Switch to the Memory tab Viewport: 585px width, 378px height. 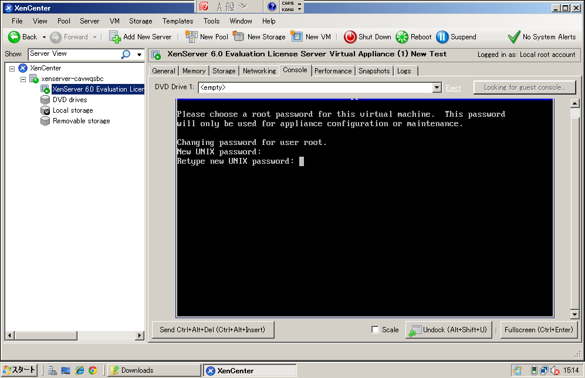click(194, 71)
